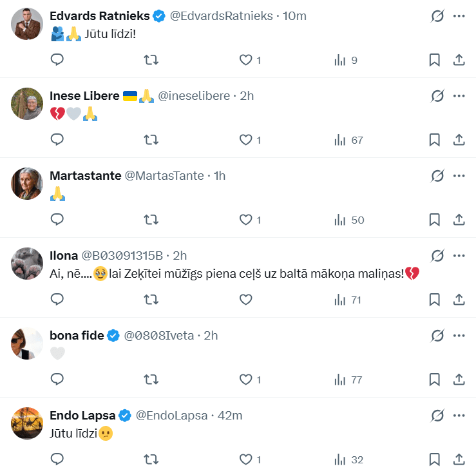Image resolution: width=476 pixels, height=473 pixels.
Task: Open the 42m timestamp on Endo Lapsa's tweet
Action: pyautogui.click(x=230, y=416)
